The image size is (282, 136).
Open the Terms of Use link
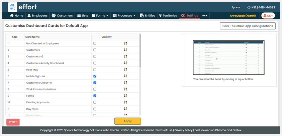164,130
